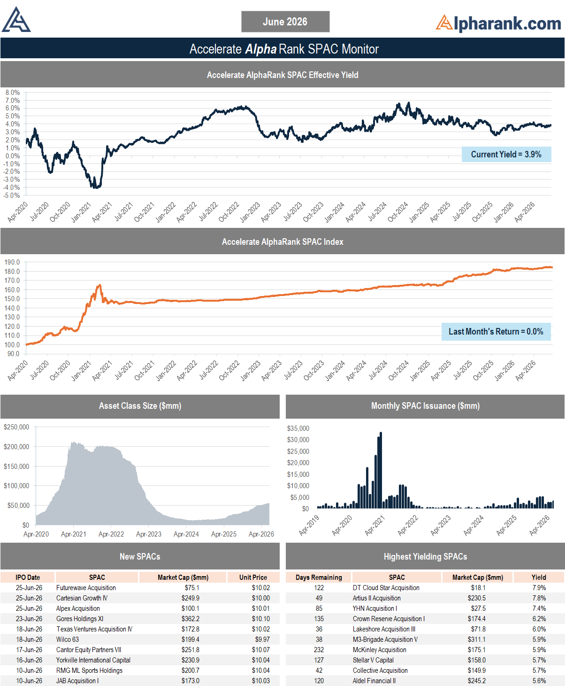The height and width of the screenshot is (686, 565).
Task: Click the $250,000 axis label in Asset Class Size
Action: [x=16, y=427]
